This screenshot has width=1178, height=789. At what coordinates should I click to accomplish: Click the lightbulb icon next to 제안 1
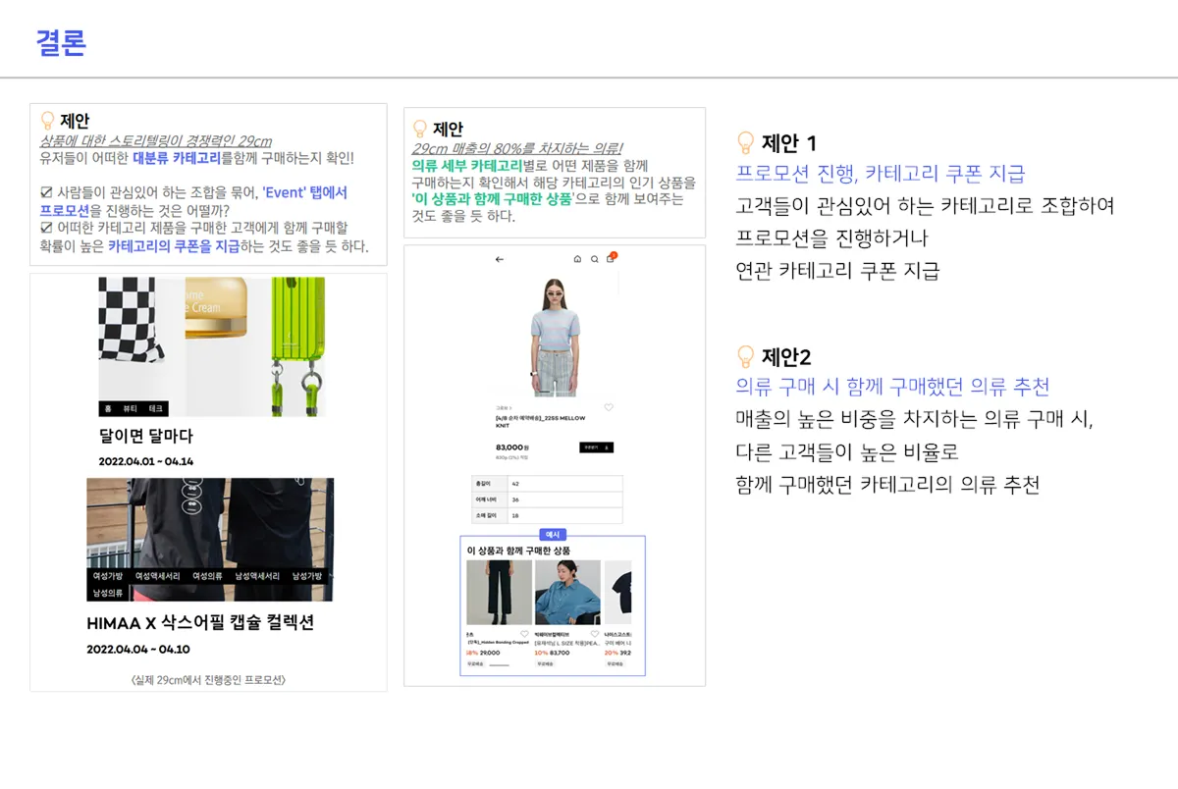[x=745, y=143]
